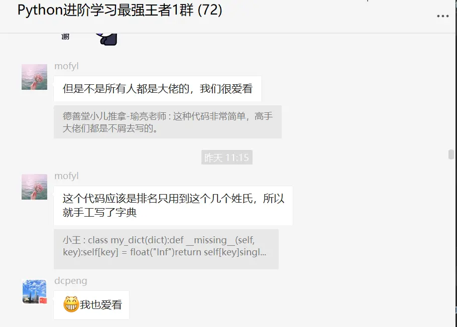Click mofyl's avatar beside the second message
The width and height of the screenshot is (457, 327).
coord(34,187)
